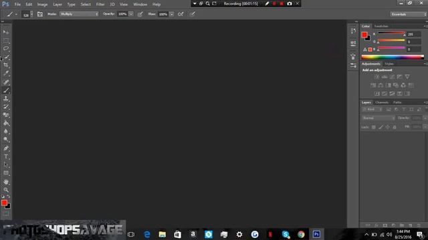428x240 pixels.
Task: Switch to the Swatches tab
Action: (381, 26)
